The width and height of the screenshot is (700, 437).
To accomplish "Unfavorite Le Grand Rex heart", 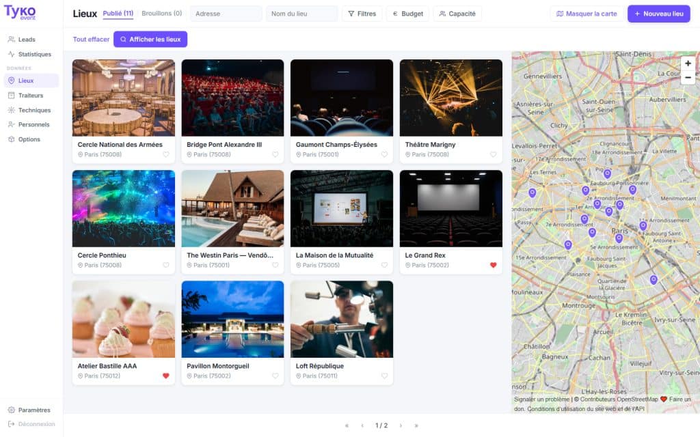I will (x=494, y=265).
